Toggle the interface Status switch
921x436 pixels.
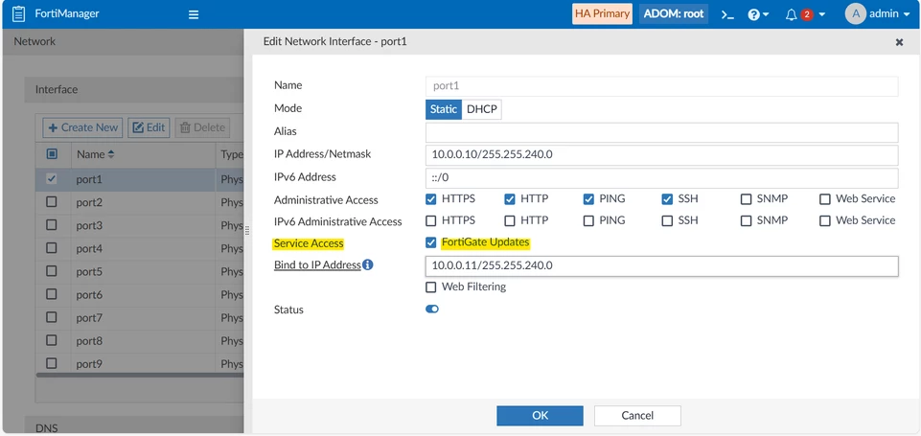point(432,310)
